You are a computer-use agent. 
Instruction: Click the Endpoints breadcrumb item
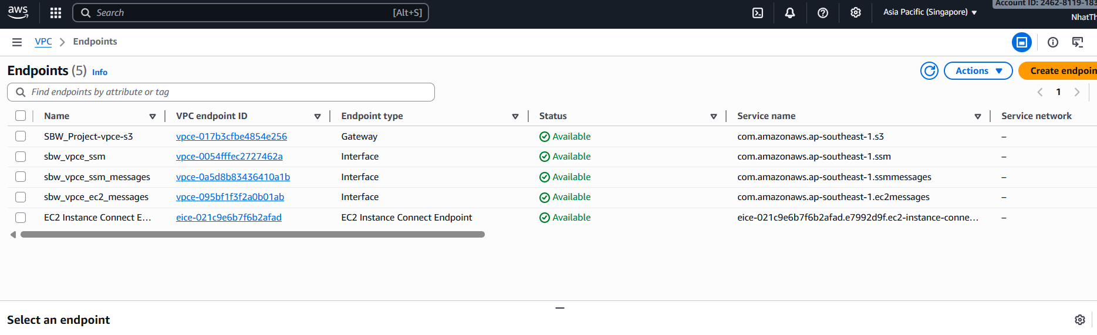95,42
